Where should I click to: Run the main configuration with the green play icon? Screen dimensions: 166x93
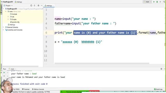154,2
